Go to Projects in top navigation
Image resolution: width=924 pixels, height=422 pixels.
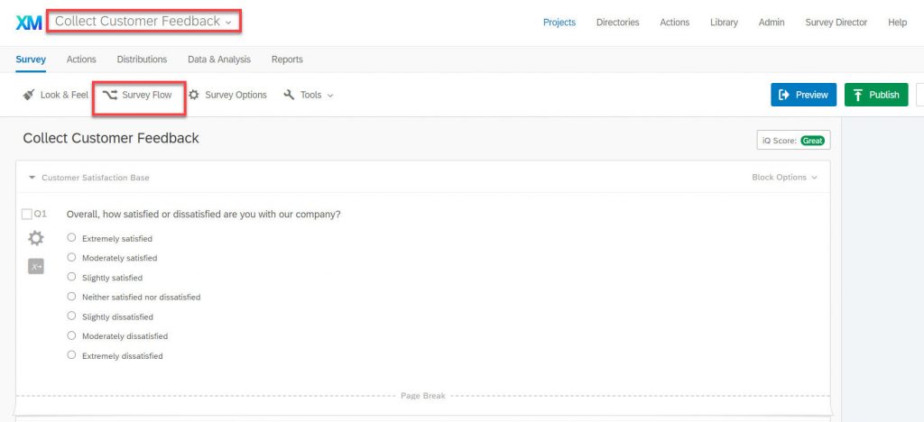coord(559,23)
